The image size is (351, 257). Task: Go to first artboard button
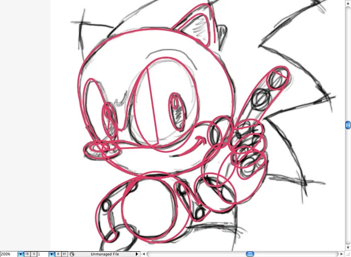click(x=27, y=254)
